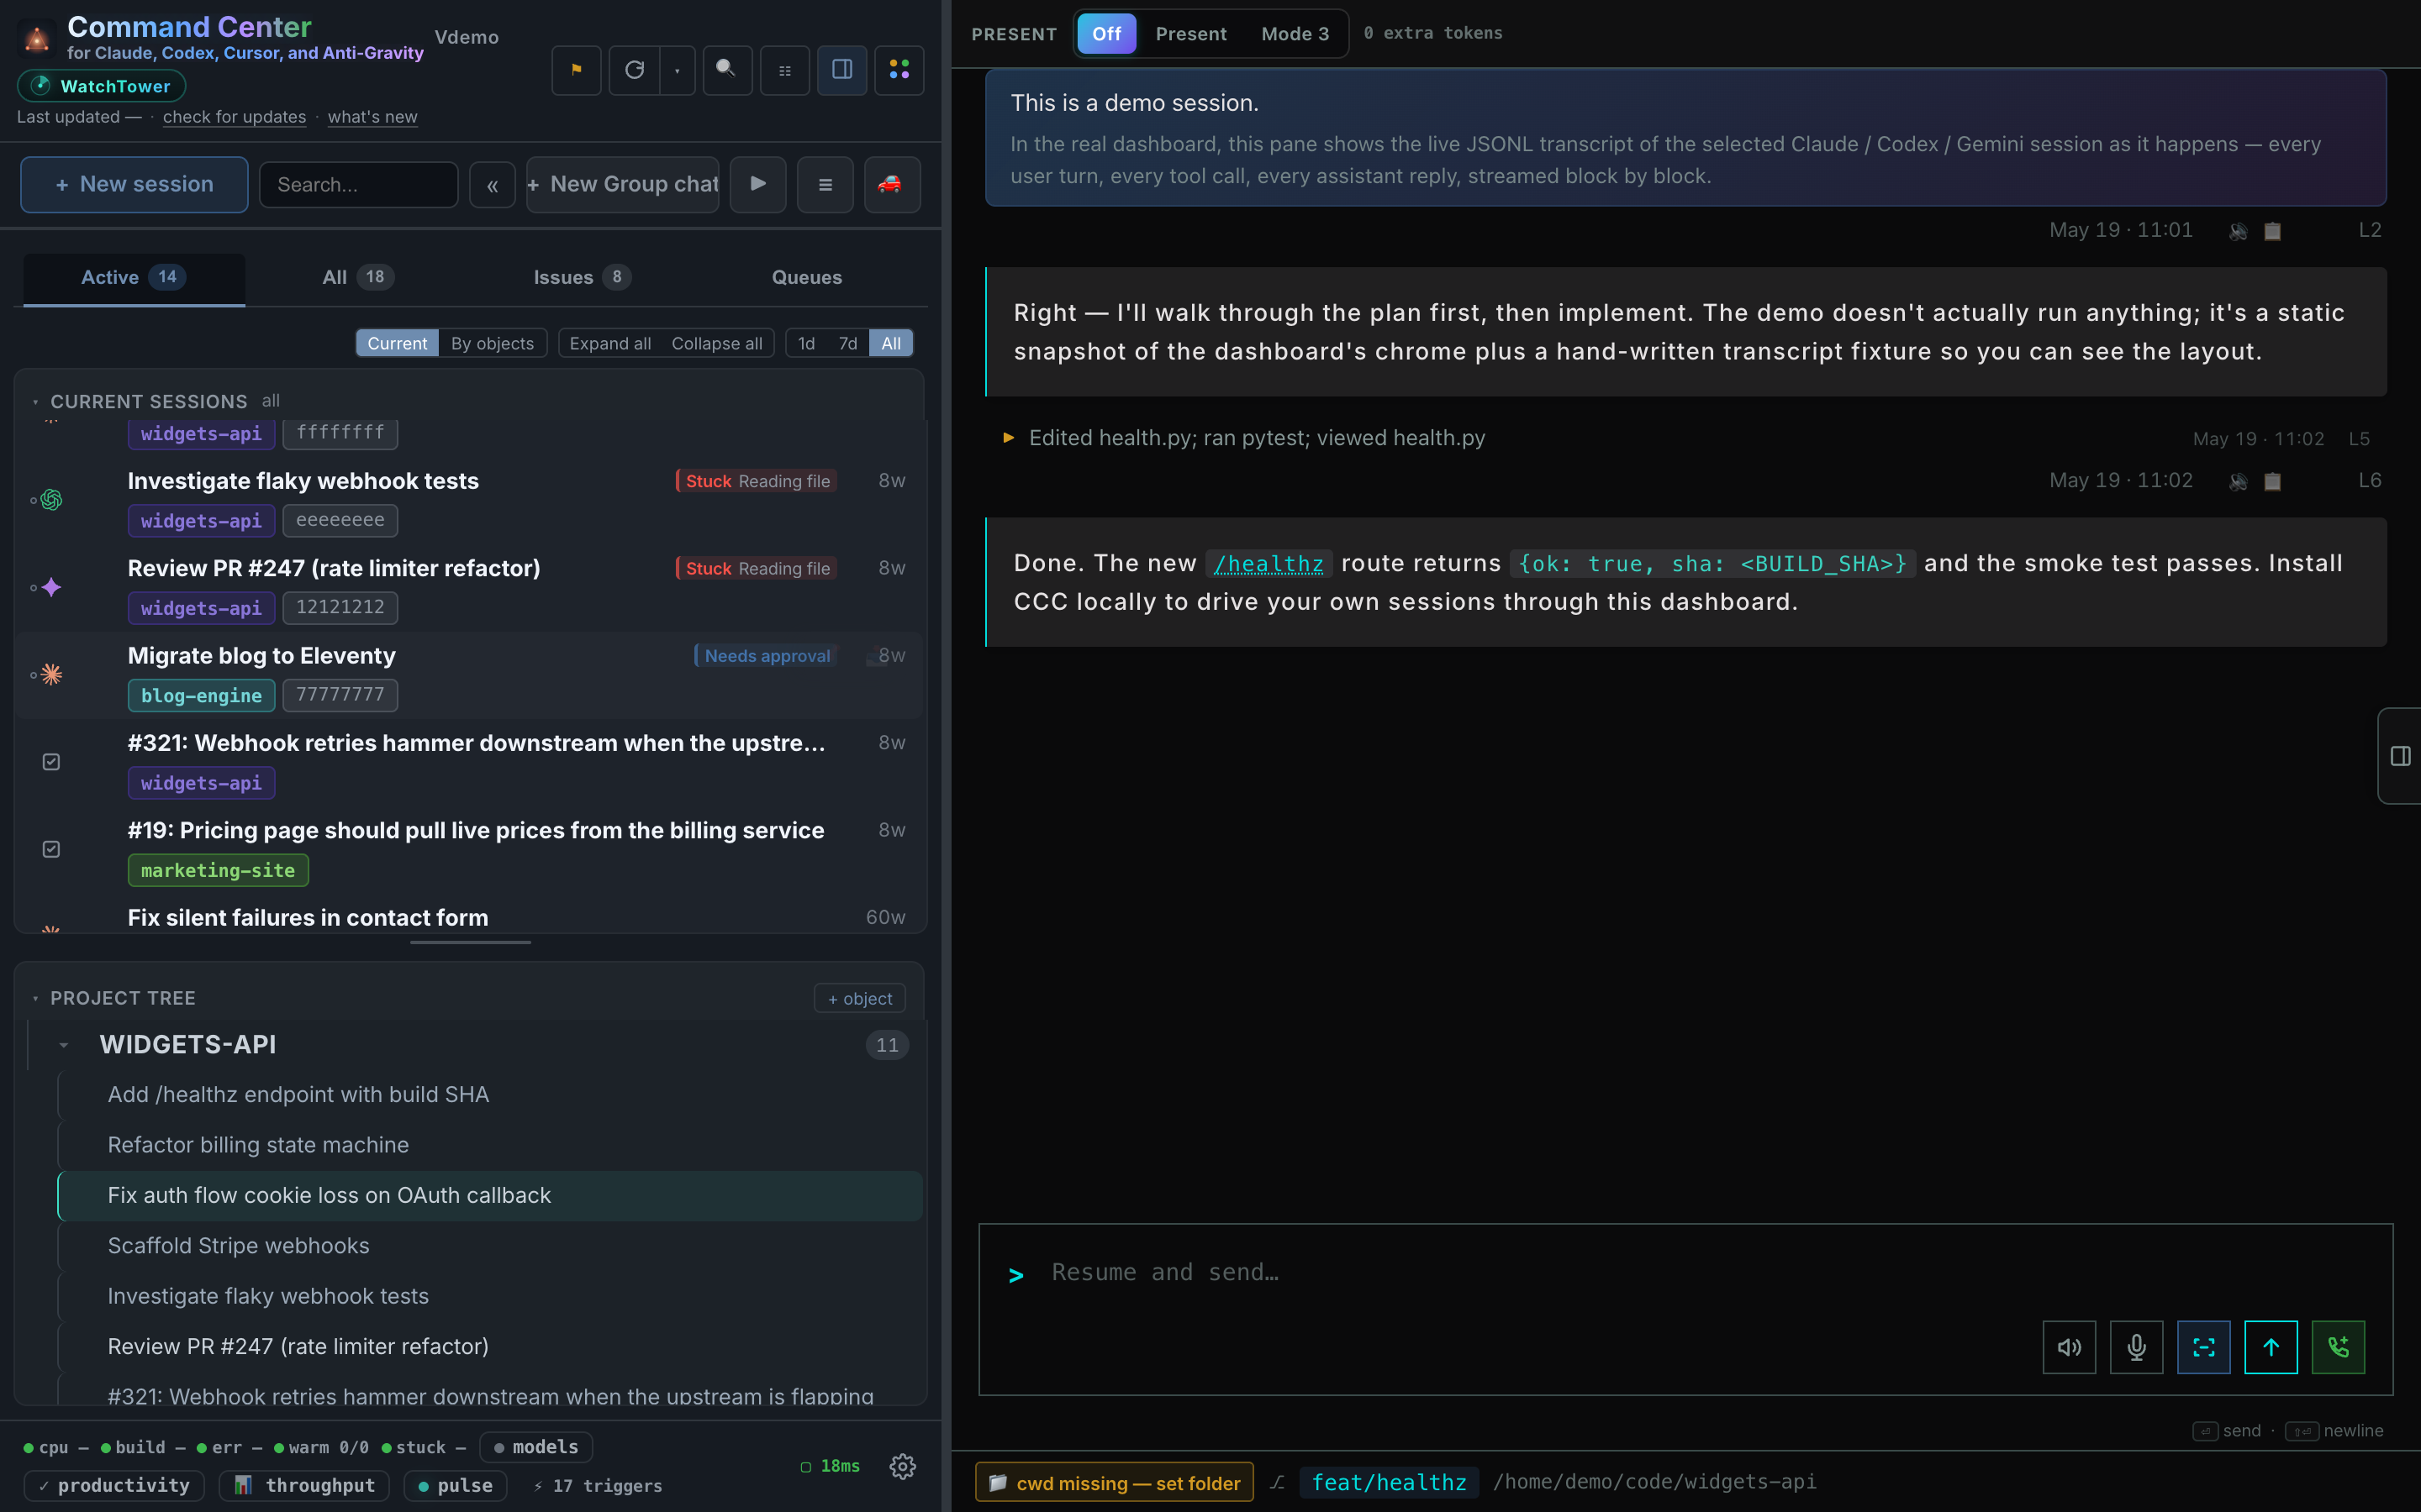Image resolution: width=2421 pixels, height=1512 pixels.
Task: Start a New session
Action: click(x=134, y=184)
